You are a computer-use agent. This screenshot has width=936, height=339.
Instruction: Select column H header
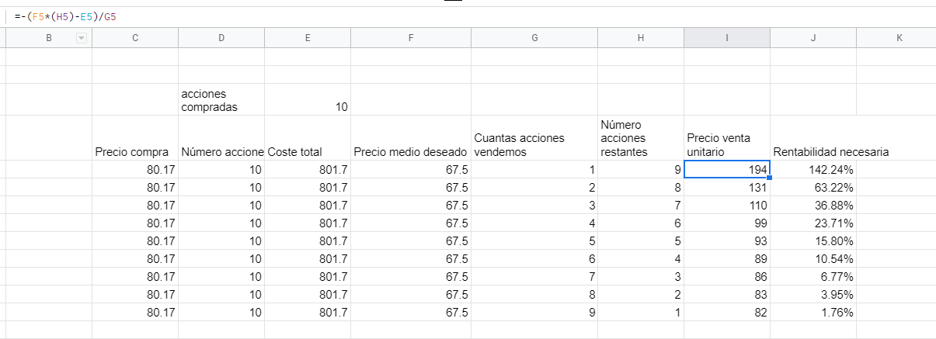tap(640, 38)
